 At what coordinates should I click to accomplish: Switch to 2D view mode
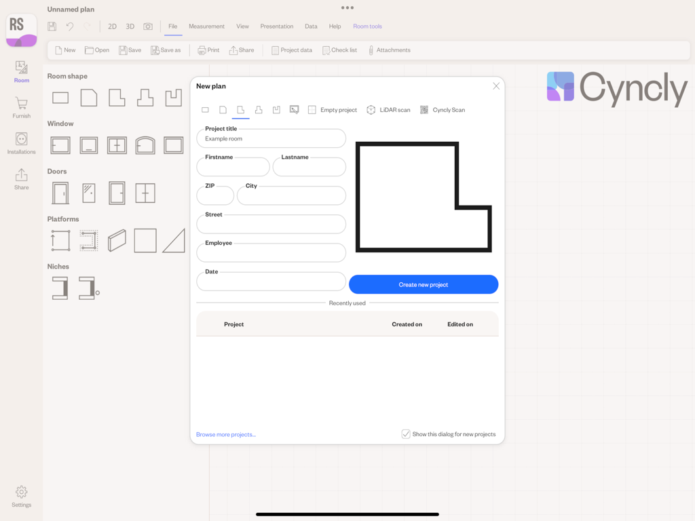[112, 26]
